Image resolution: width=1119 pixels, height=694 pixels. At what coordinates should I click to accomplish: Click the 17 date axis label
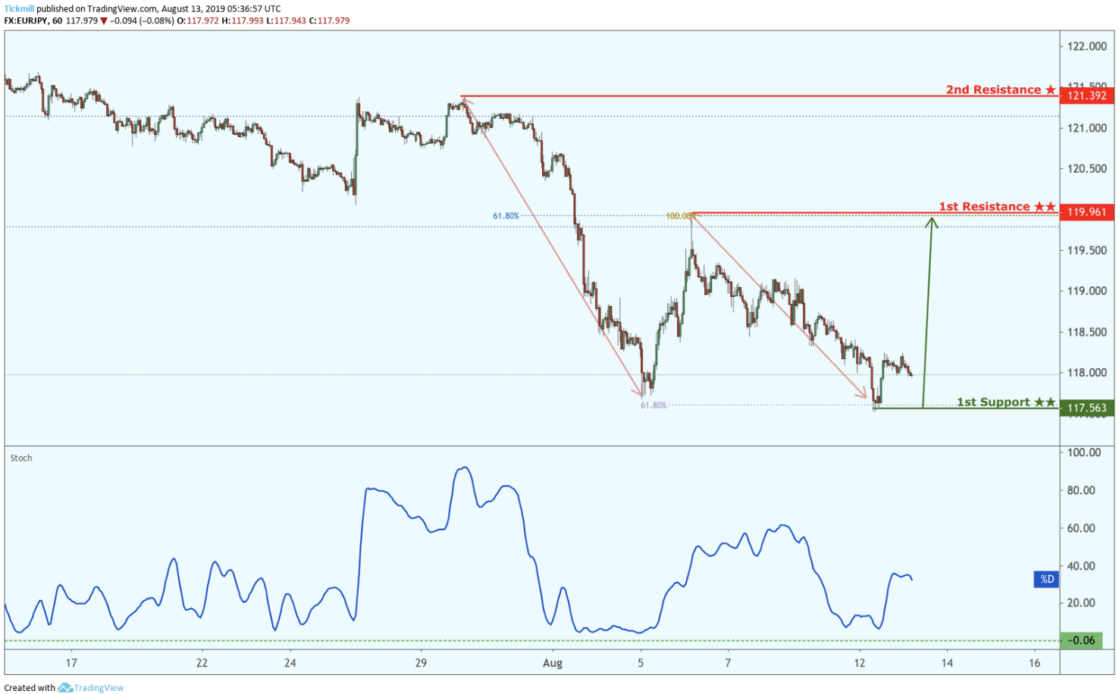71,663
